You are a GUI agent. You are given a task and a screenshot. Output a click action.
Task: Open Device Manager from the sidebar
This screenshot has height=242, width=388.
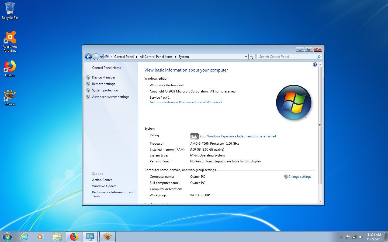click(103, 77)
